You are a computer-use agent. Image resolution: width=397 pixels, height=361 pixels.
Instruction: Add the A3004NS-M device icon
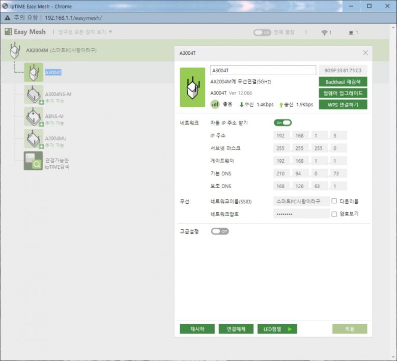(34, 95)
